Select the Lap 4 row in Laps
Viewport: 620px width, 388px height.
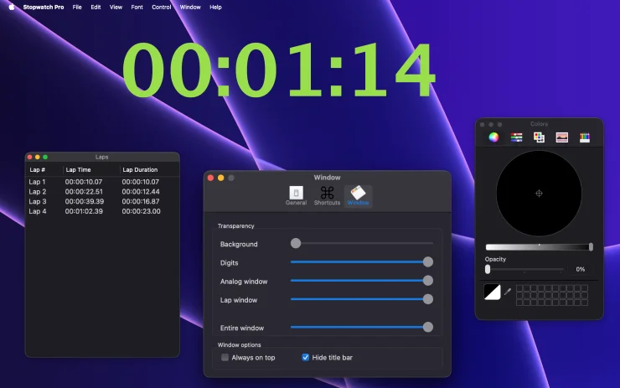[x=102, y=211]
